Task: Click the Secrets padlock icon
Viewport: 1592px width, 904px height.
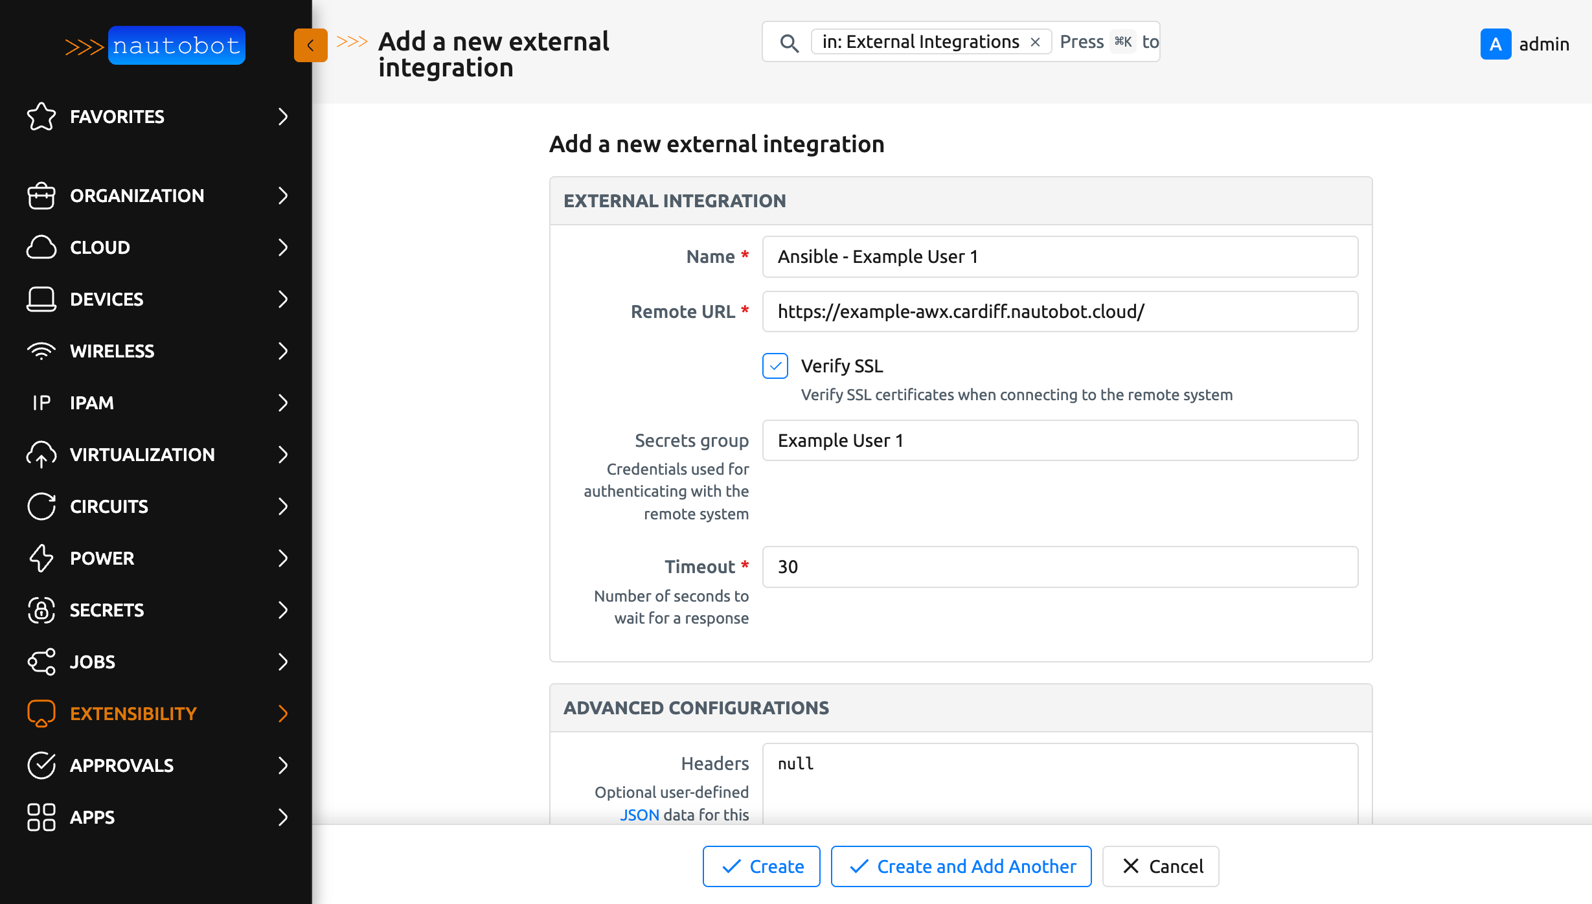Action: [41, 610]
